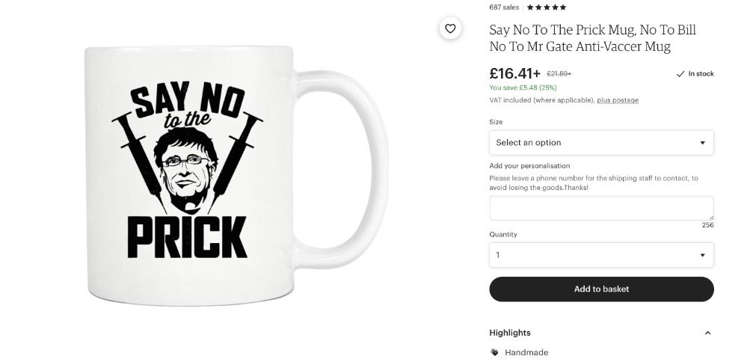This screenshot has width=750, height=359.
Task: Open the Quantity dropdown
Action: coord(601,255)
